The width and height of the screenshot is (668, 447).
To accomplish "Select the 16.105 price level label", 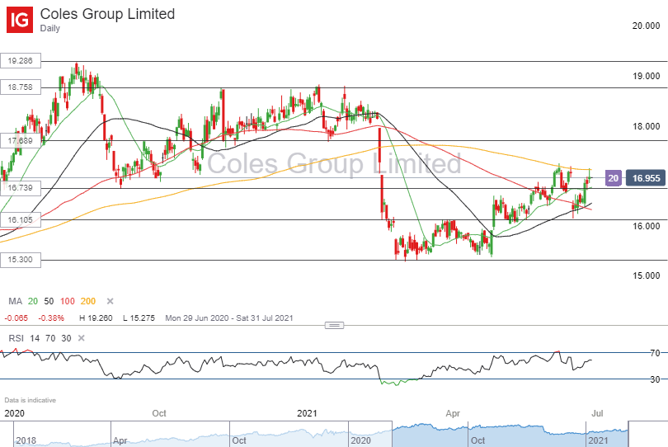I will tap(21, 220).
